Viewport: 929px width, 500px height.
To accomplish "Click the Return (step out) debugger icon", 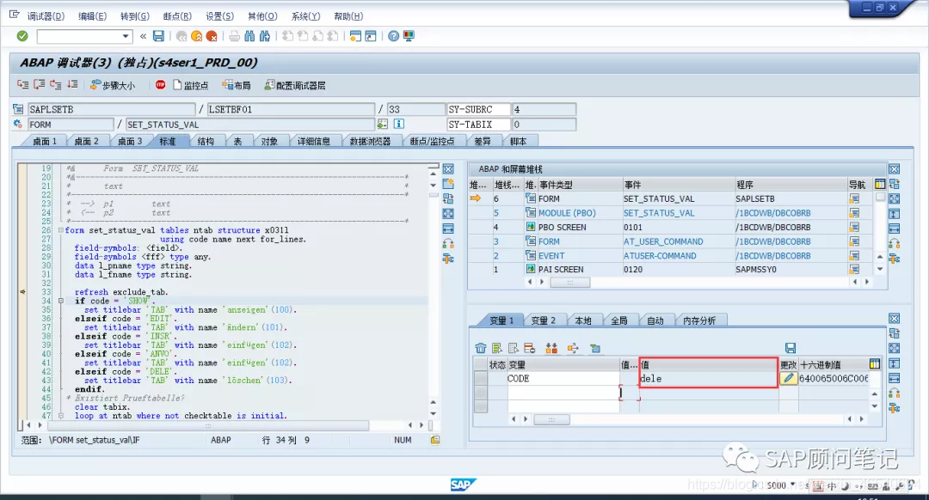I will 56,84.
